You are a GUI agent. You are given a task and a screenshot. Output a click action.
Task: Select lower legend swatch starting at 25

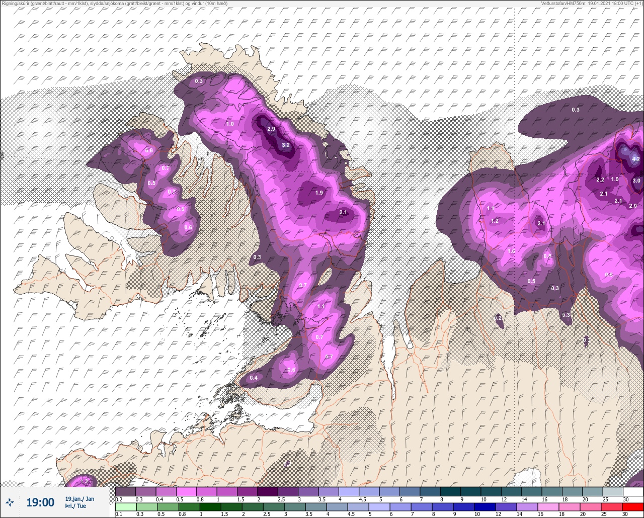612,506
